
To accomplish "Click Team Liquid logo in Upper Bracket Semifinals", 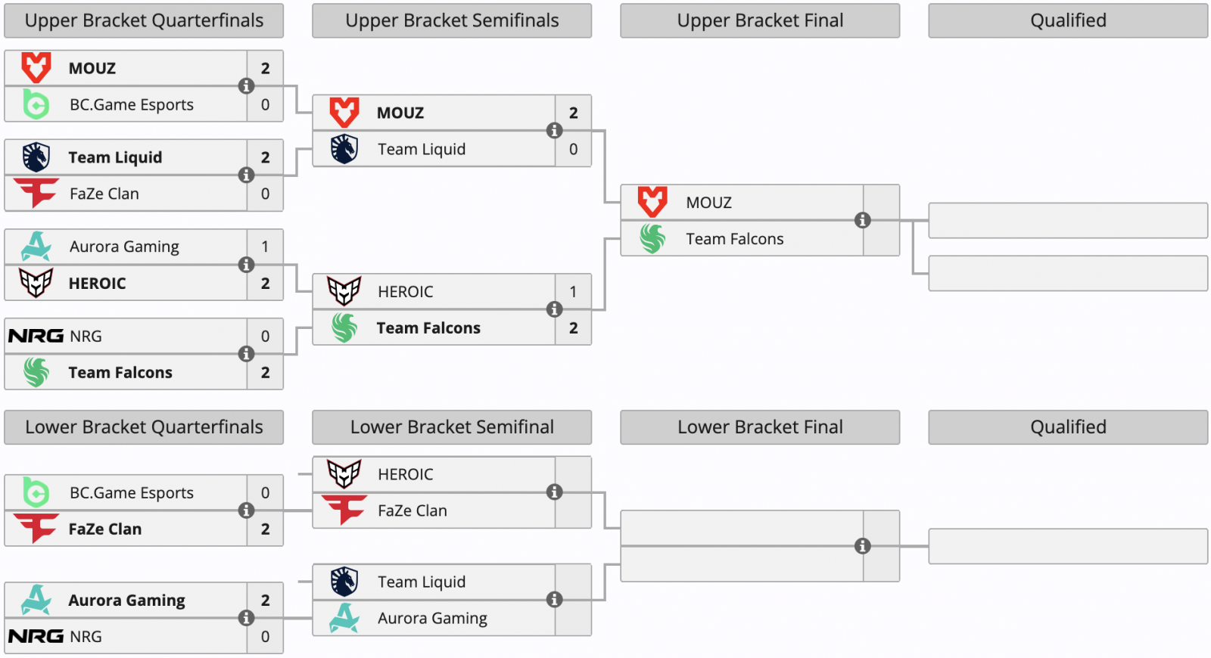I will click(344, 149).
